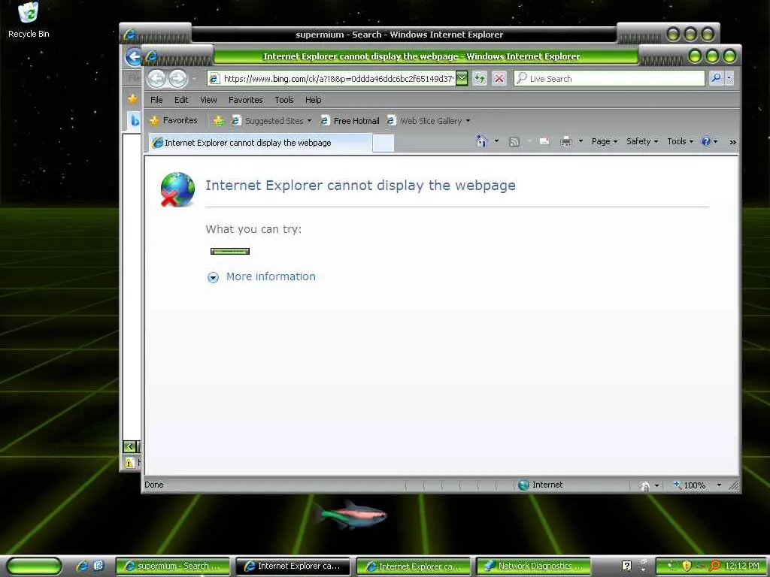770x577 pixels.
Task: Switch to Network Diagnostics taskbar button
Action: tap(533, 566)
